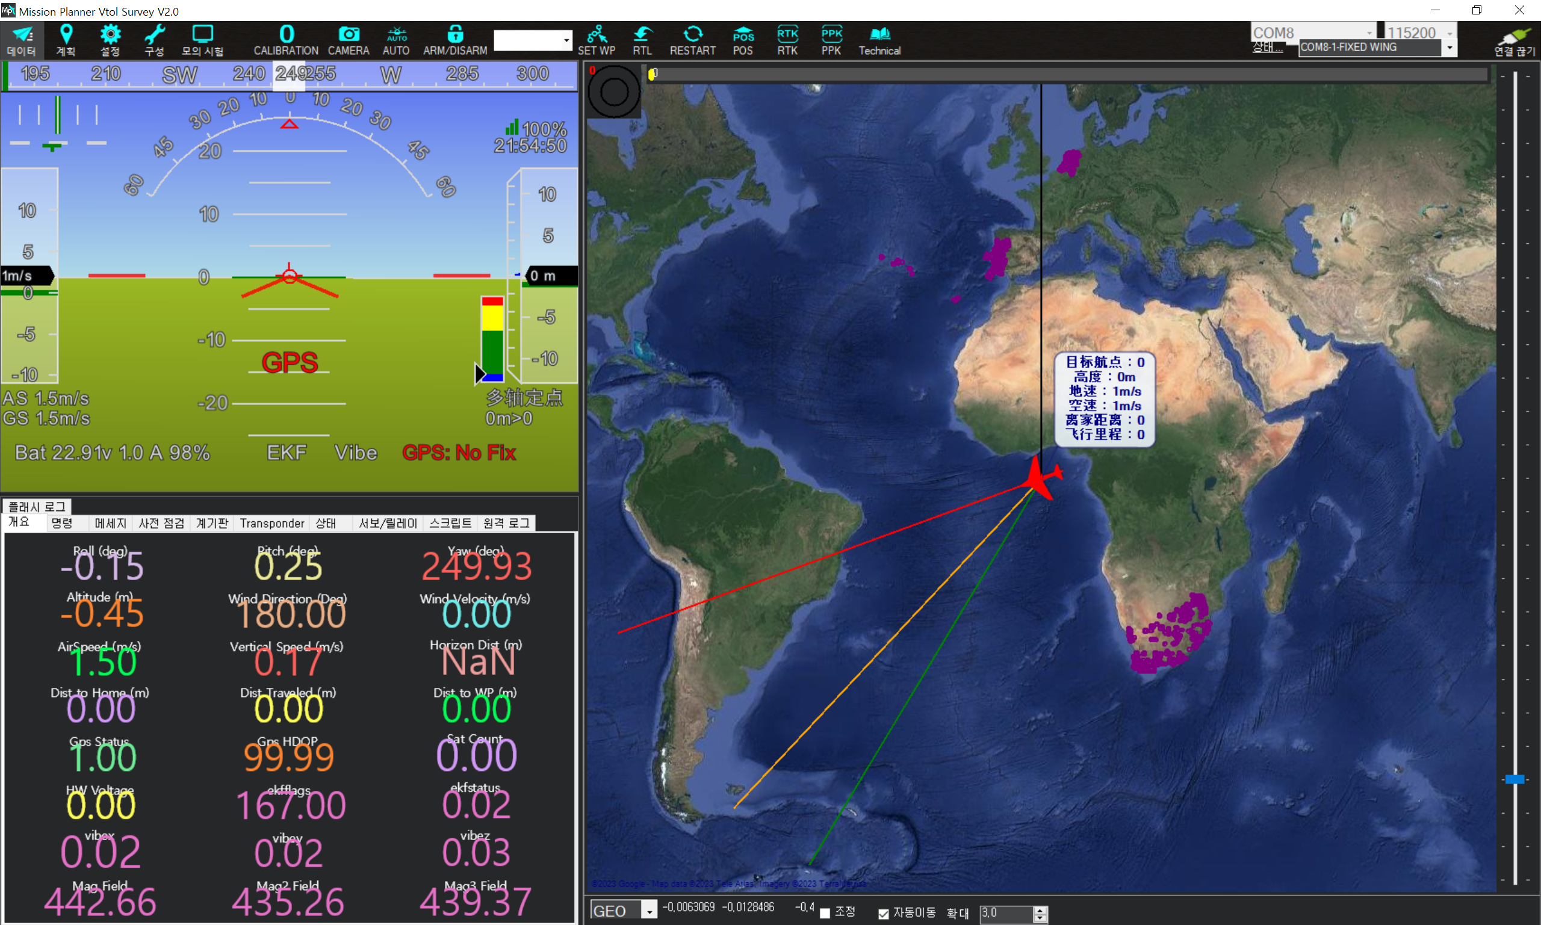Uncheck the 자동이동 auto-pan checkbox
1541x925 pixels.
click(x=883, y=913)
